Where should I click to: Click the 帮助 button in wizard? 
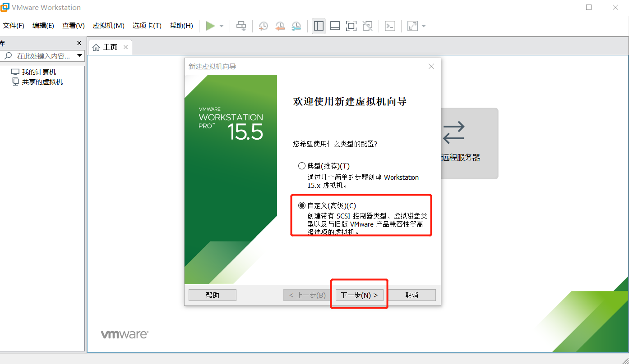[x=213, y=295]
